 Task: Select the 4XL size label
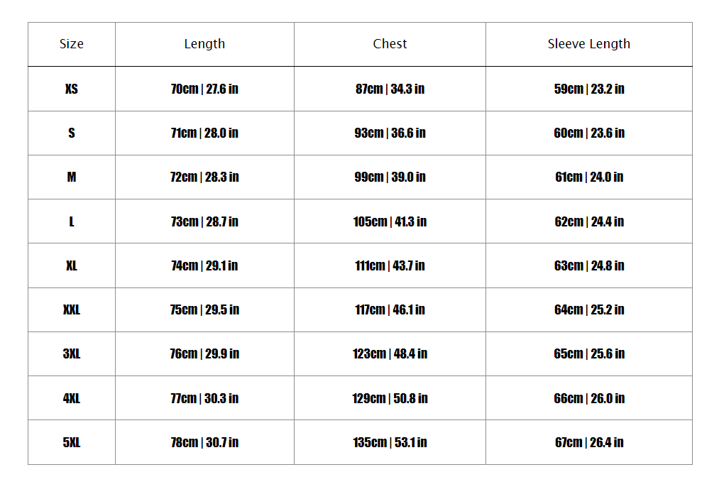tap(72, 398)
